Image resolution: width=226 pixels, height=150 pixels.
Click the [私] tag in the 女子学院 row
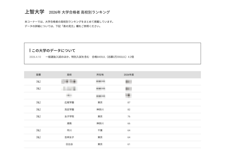[38, 117]
